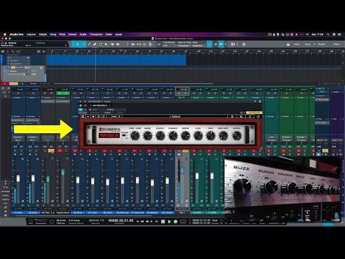The width and height of the screenshot is (345, 259).
Task: Open the Normal dropdown below track list
Action: (36, 84)
